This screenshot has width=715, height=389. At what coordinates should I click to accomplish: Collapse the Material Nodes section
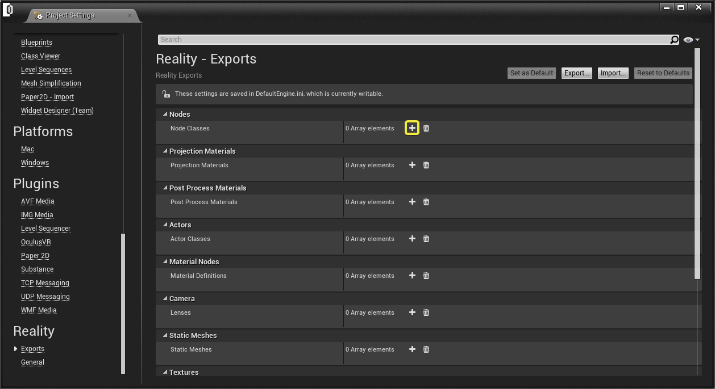click(165, 262)
